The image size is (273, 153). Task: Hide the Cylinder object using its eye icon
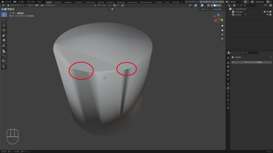(x=267, y=15)
